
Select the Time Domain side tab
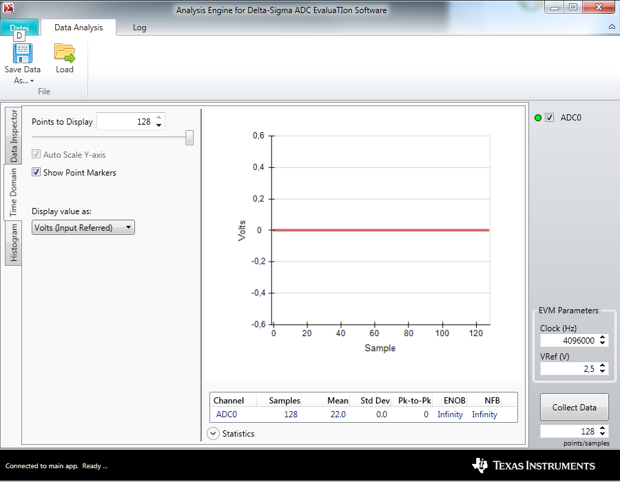coord(14,192)
